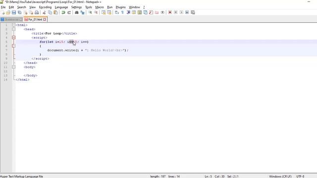Screen dimensions: 317x178
Task: Collapse the script fold on line 4
Action: (13, 38)
